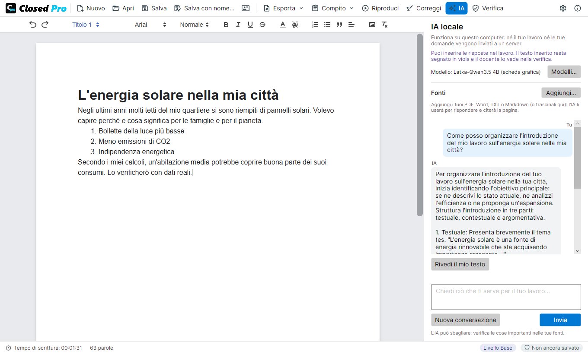Toggle bulleted list formatting
Viewport: 588px width, 354px height.
pyautogui.click(x=327, y=25)
